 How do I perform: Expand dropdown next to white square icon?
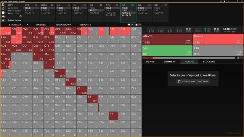click(x=140, y=25)
